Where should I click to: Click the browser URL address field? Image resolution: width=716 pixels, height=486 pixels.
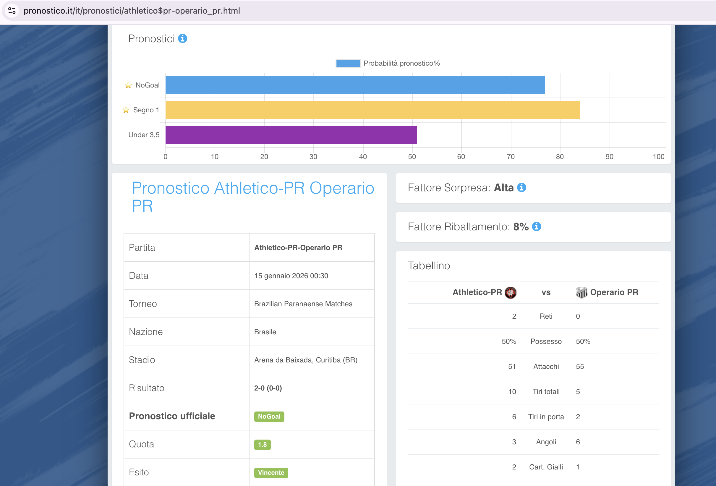pyautogui.click(x=132, y=11)
